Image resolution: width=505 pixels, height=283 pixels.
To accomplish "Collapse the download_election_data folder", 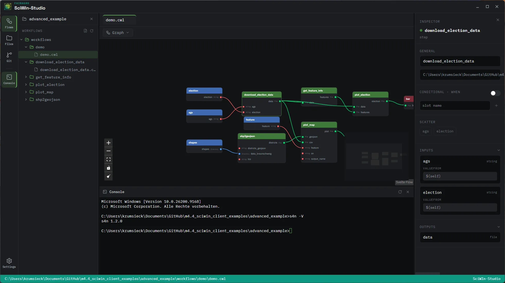I will click(x=26, y=62).
